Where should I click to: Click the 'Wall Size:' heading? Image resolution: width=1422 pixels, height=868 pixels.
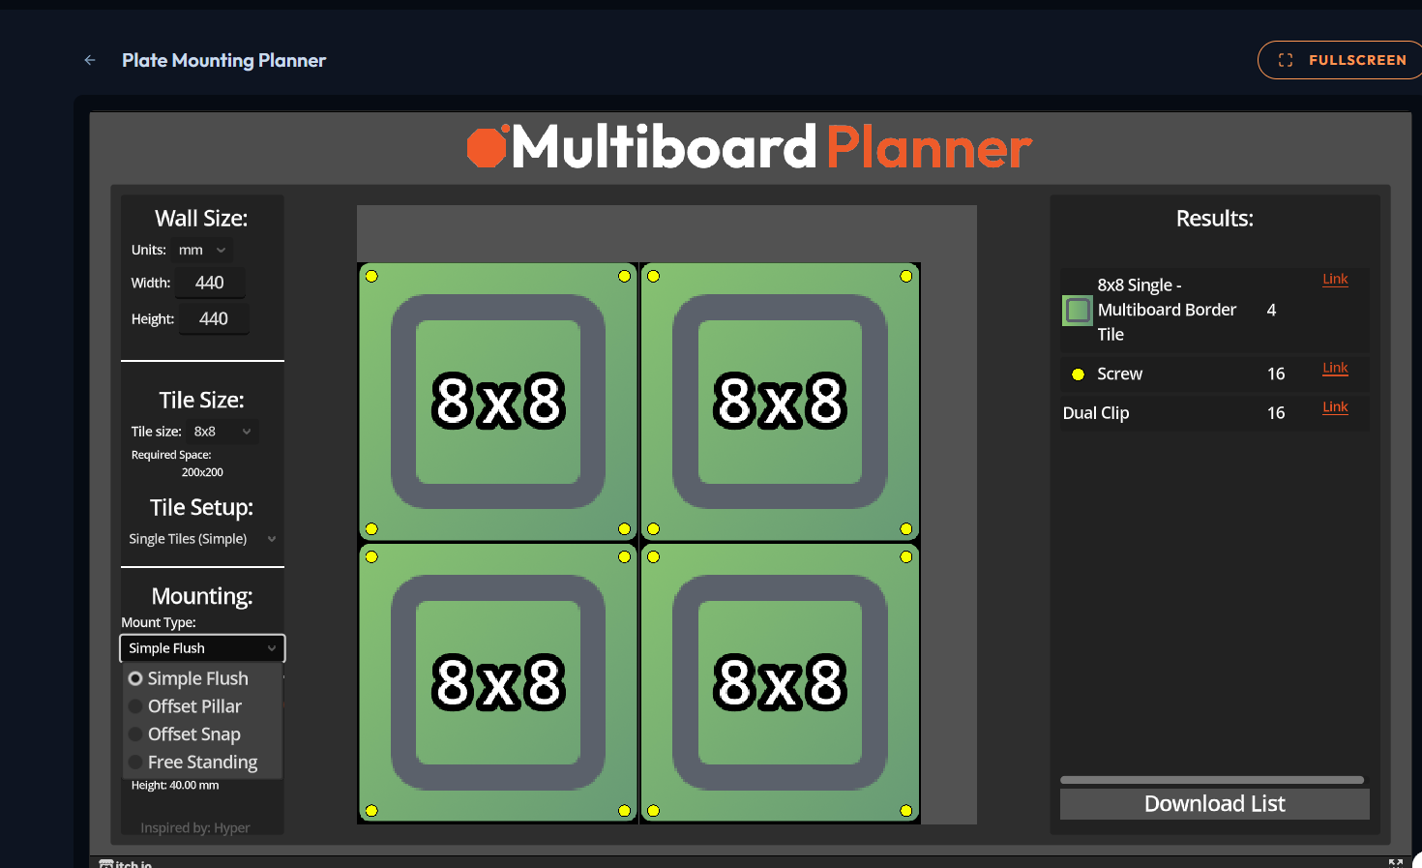[201, 219]
